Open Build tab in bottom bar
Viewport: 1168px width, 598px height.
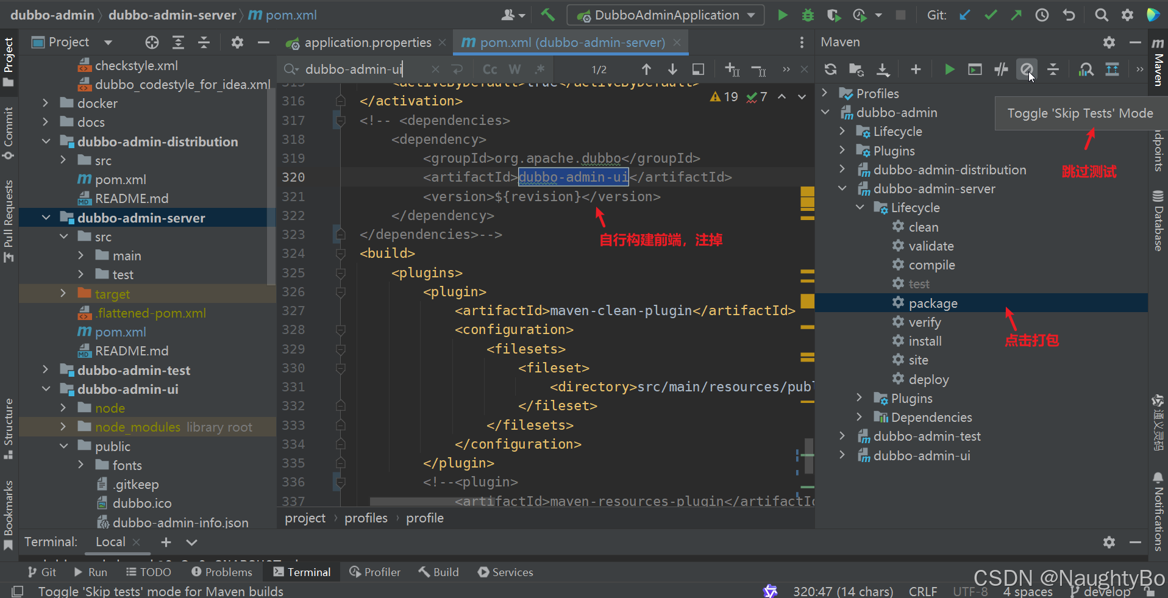click(x=439, y=572)
